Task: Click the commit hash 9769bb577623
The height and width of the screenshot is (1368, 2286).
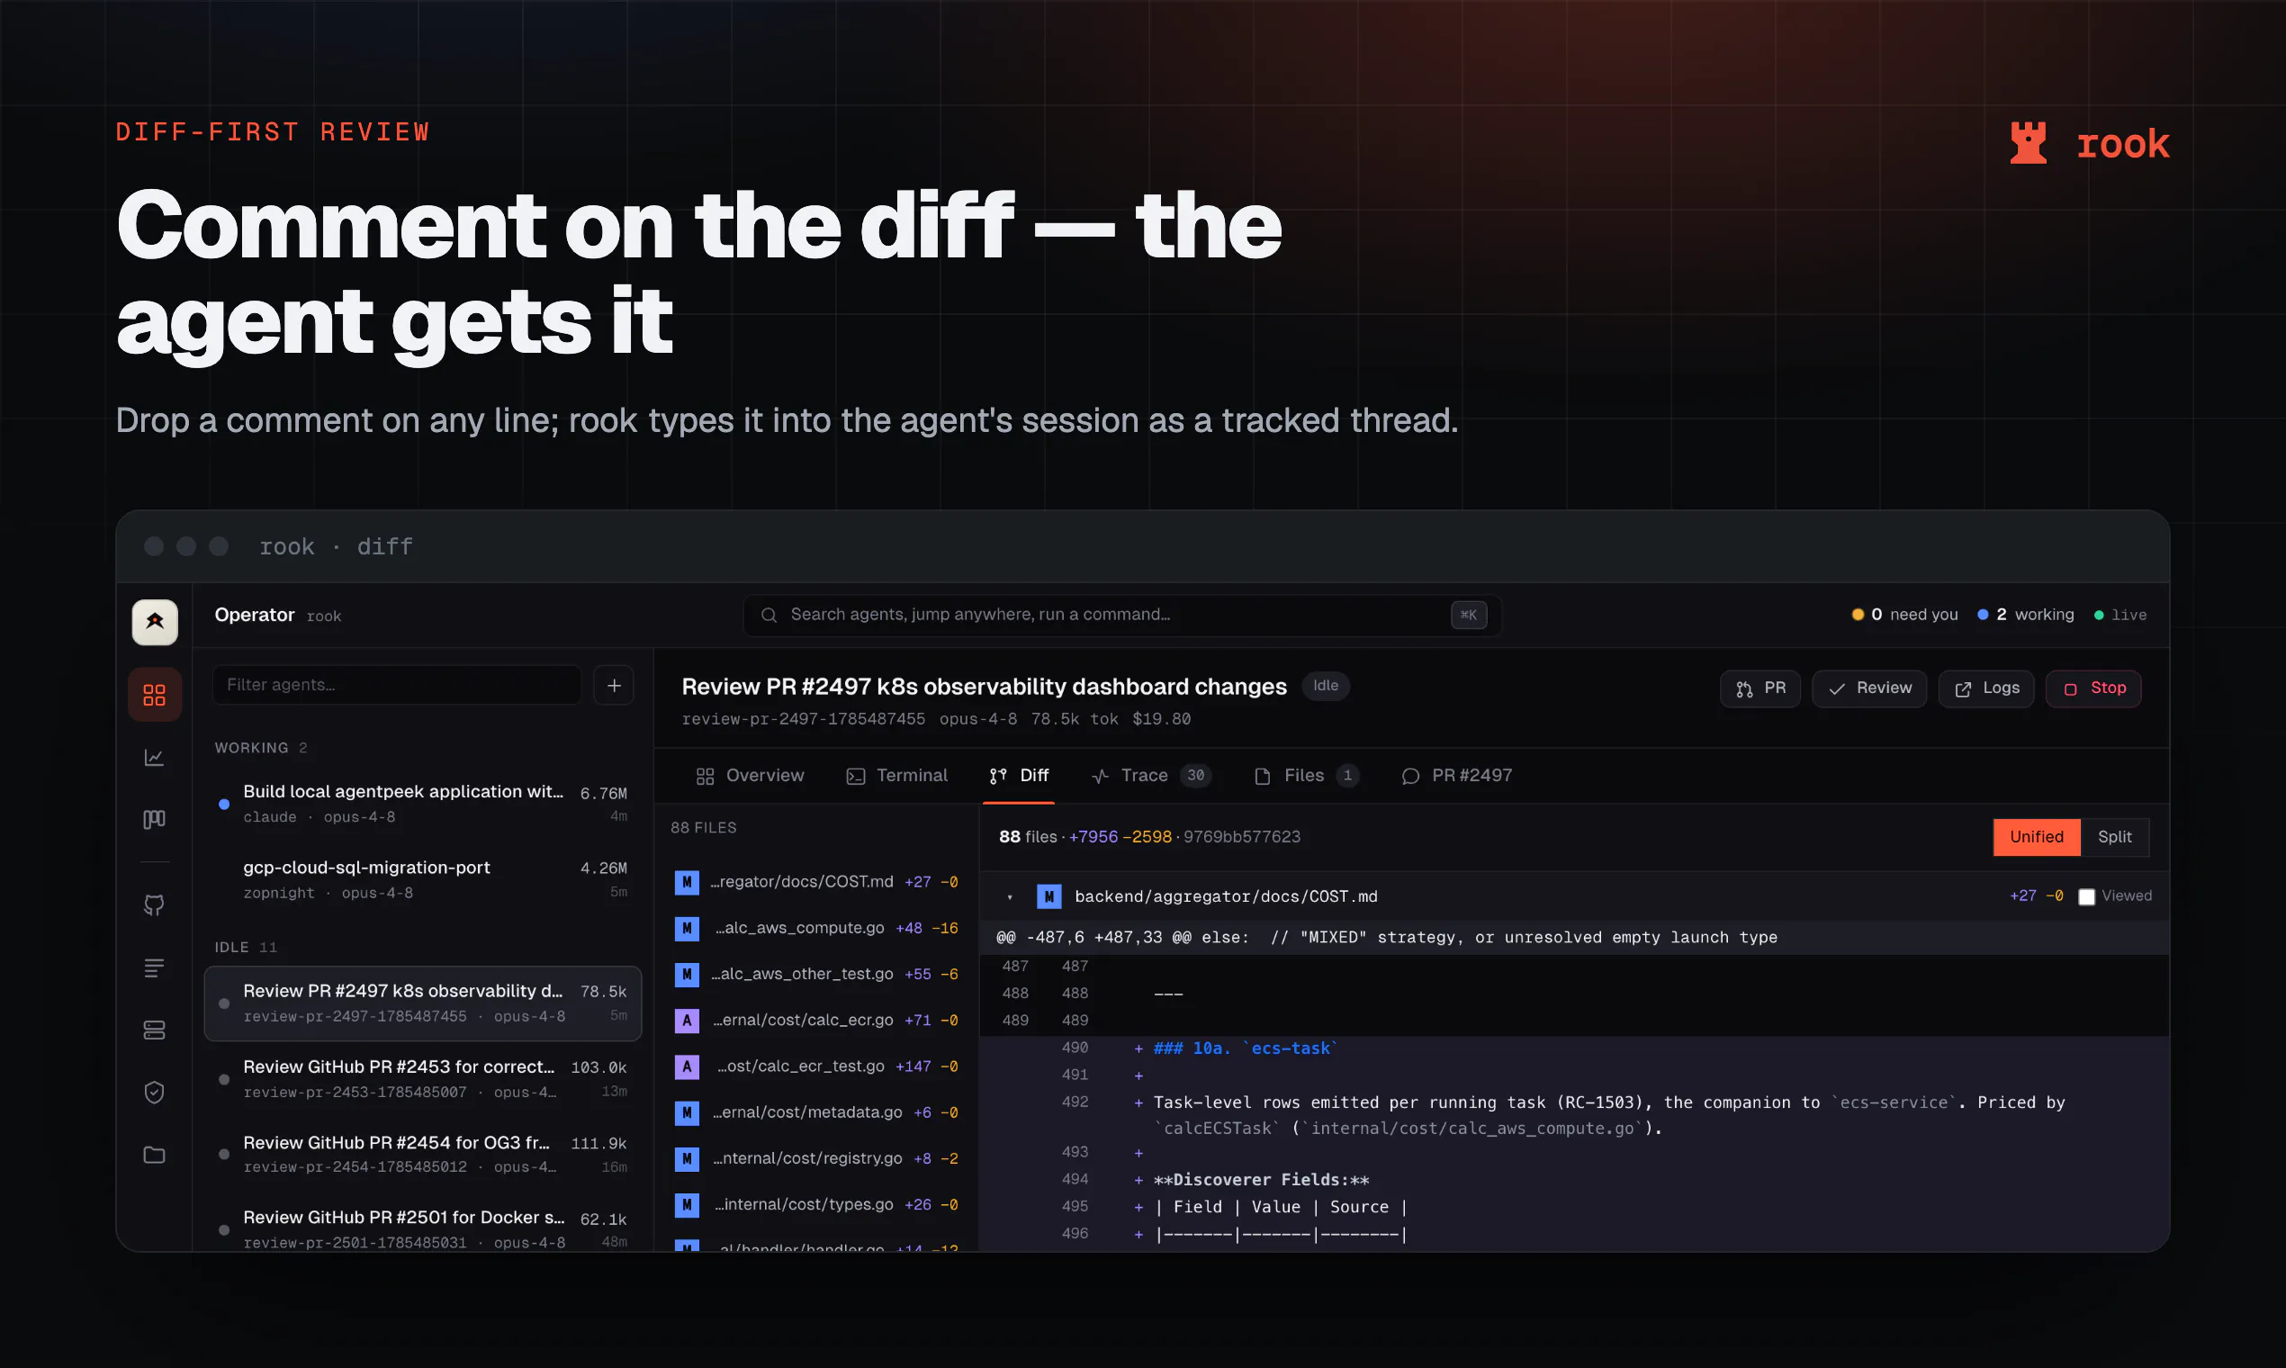Action: coord(1242,837)
